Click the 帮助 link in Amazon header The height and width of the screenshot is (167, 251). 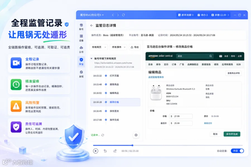233,56
